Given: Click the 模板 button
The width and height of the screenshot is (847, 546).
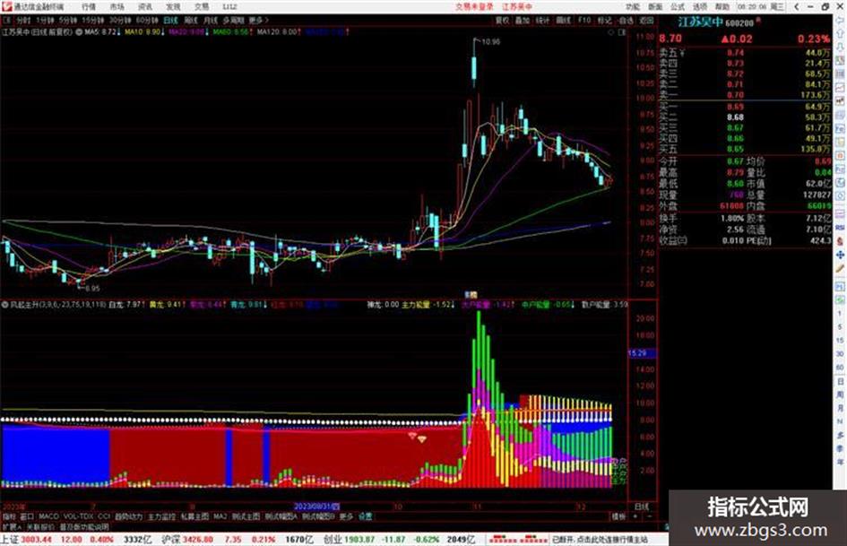Looking at the screenshot, I should coord(618,516).
